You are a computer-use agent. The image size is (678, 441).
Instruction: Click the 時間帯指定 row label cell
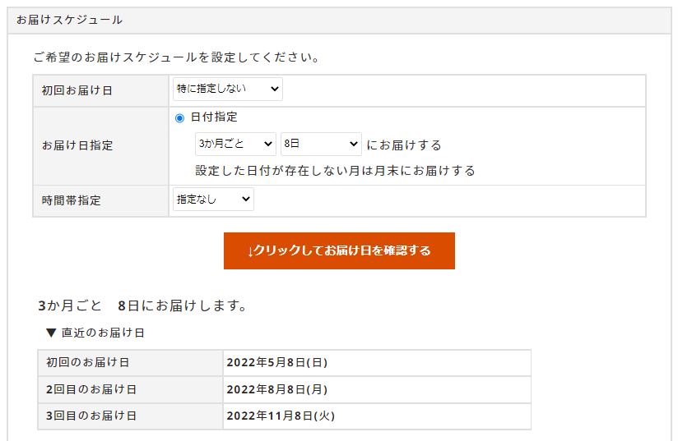[72, 200]
